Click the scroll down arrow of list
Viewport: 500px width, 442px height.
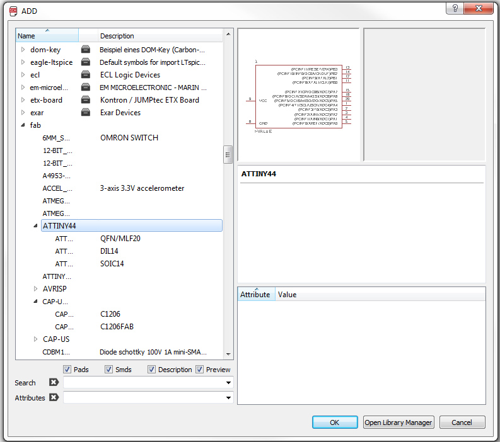pos(228,354)
